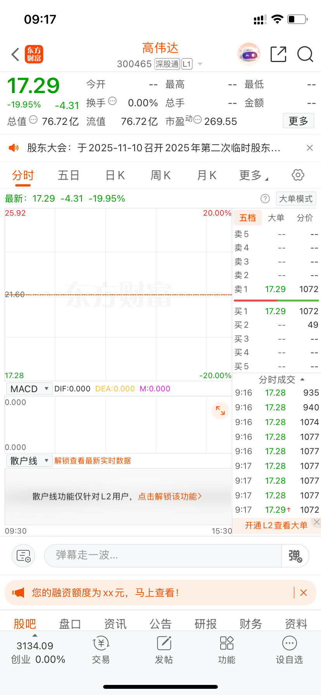Screen dimensions: 321x695
Task: Tap the help question mark icon
Action: [x=265, y=199]
